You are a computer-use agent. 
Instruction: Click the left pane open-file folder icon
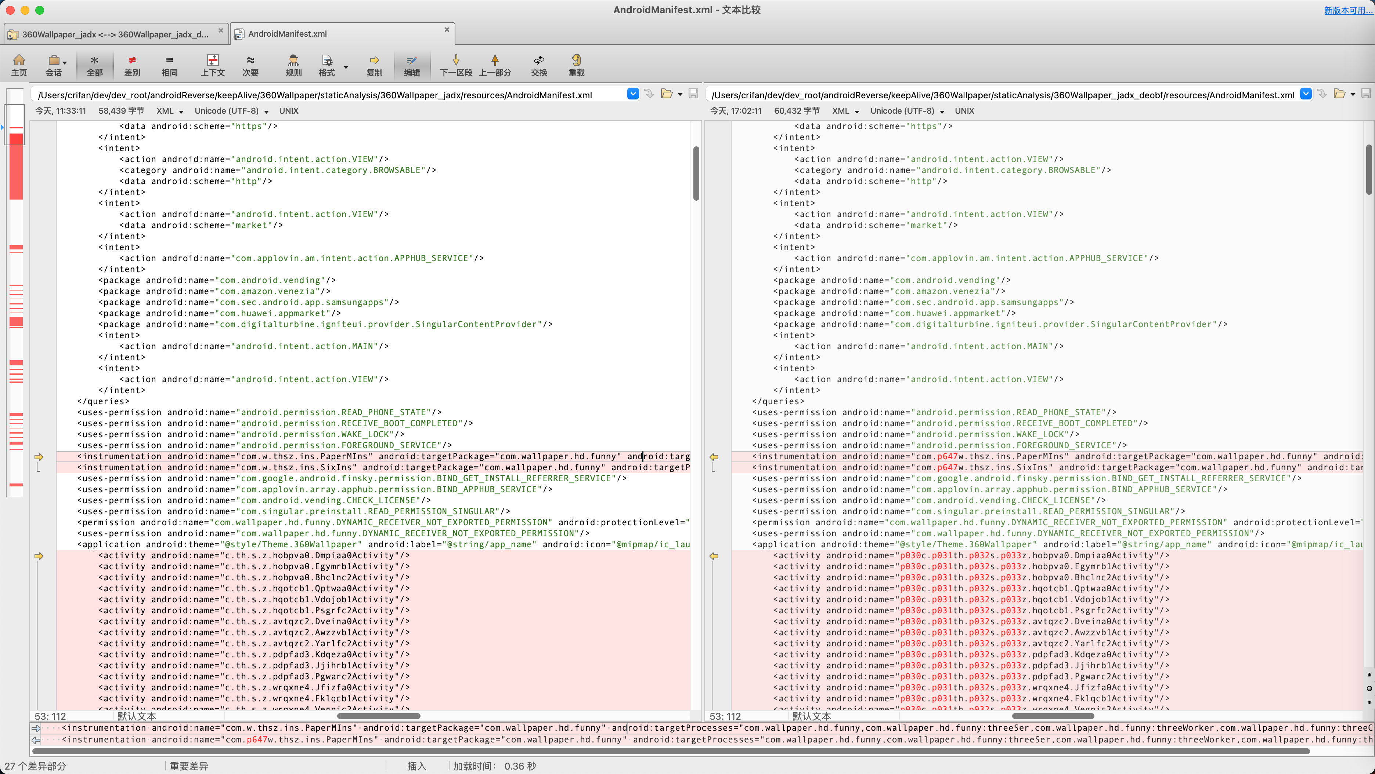[x=667, y=94]
